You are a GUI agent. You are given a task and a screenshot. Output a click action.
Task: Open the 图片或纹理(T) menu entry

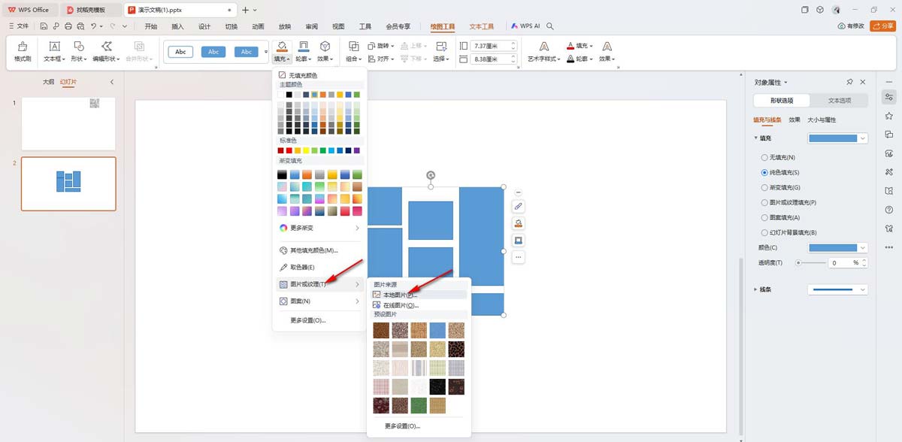pyautogui.click(x=319, y=284)
